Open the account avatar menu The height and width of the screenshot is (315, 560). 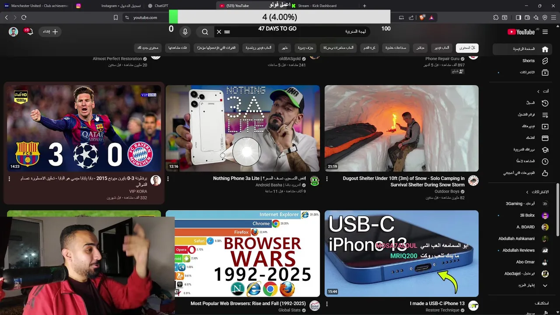pyautogui.click(x=14, y=31)
